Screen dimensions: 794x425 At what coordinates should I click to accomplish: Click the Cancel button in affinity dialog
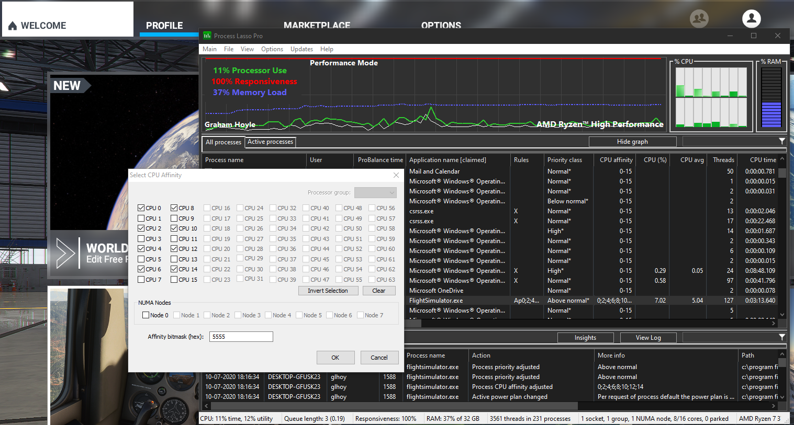point(379,358)
